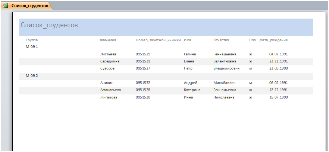Click surname Афанасьева
The width and height of the screenshot is (329, 152).
(110, 90)
